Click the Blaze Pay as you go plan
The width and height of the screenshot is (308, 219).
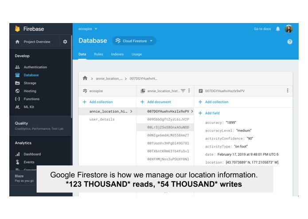(24, 178)
